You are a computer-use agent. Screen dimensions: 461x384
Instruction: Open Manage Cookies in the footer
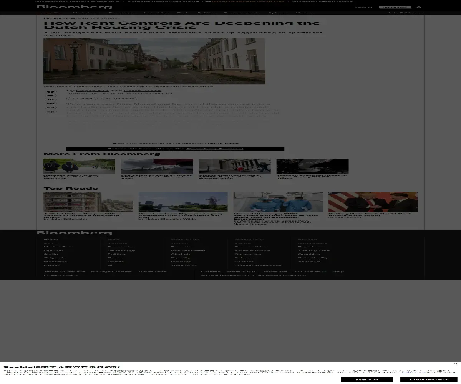click(111, 271)
